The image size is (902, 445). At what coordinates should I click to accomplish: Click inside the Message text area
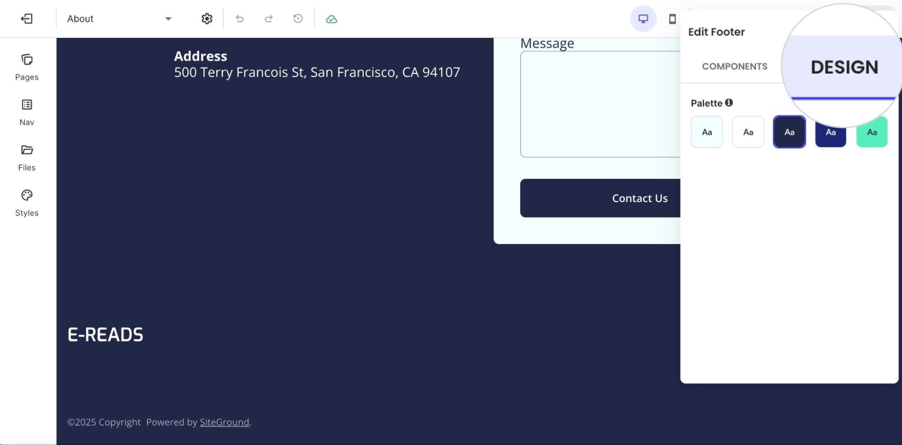click(600, 104)
